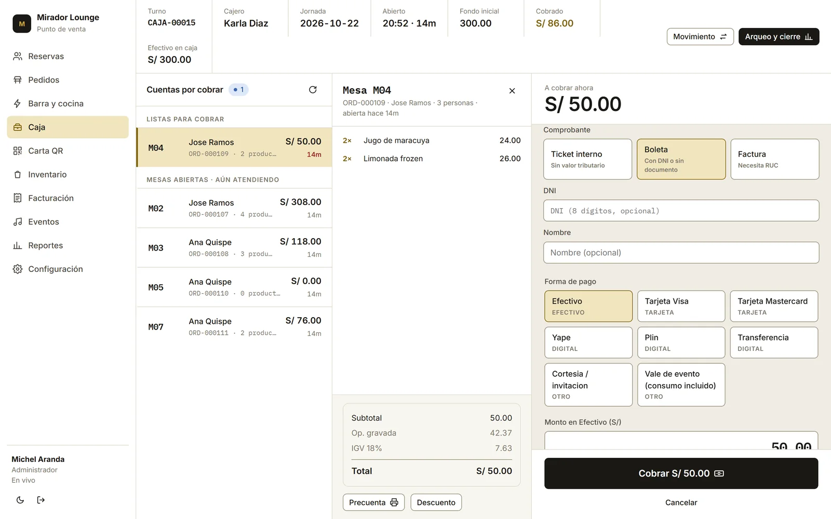The image size is (831, 519).
Task: Click the Barra y cocina lightning icon
Action: click(x=18, y=103)
